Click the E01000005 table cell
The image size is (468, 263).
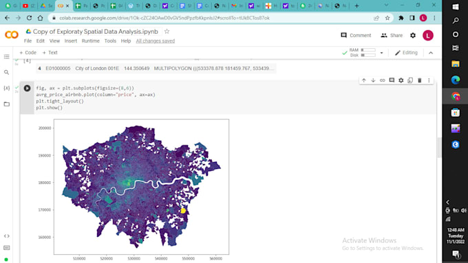tap(58, 68)
